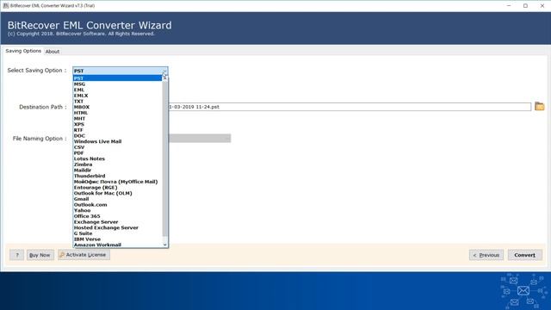
Task: Pick Maildir as saving option
Action: [117, 170]
